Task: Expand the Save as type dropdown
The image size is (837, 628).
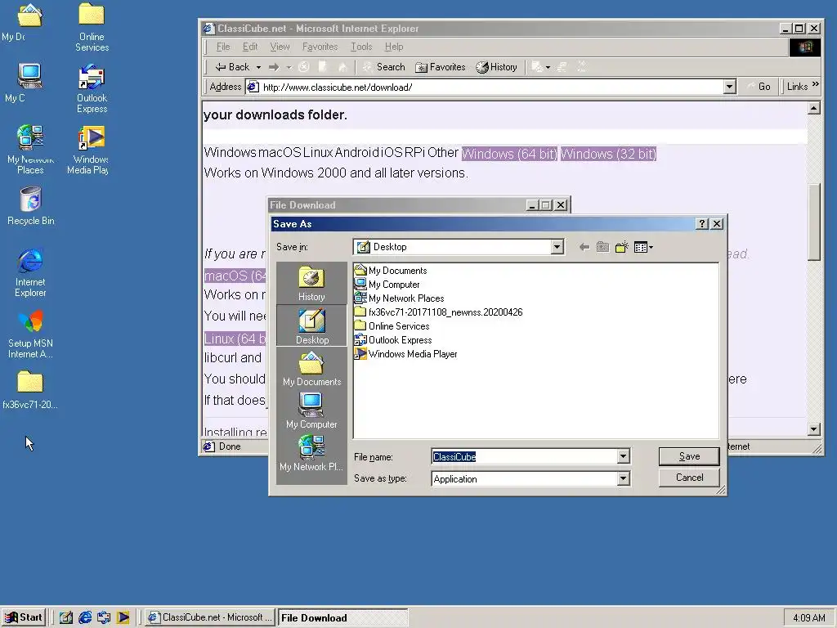Action: [623, 479]
